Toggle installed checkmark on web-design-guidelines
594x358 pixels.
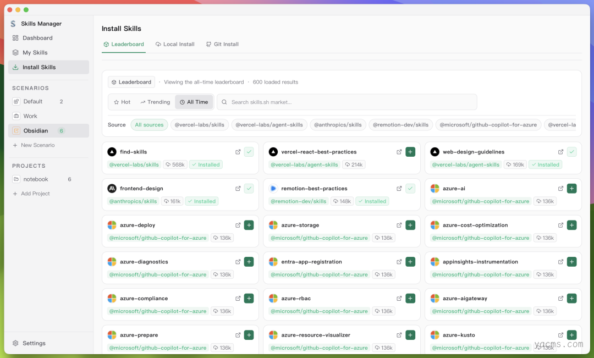point(571,152)
